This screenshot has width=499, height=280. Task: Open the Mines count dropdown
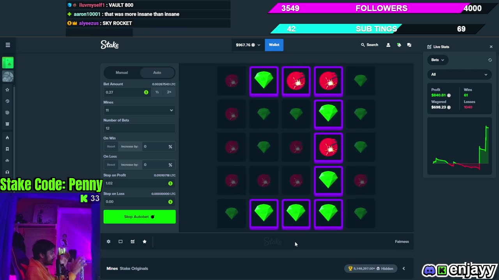coord(139,110)
